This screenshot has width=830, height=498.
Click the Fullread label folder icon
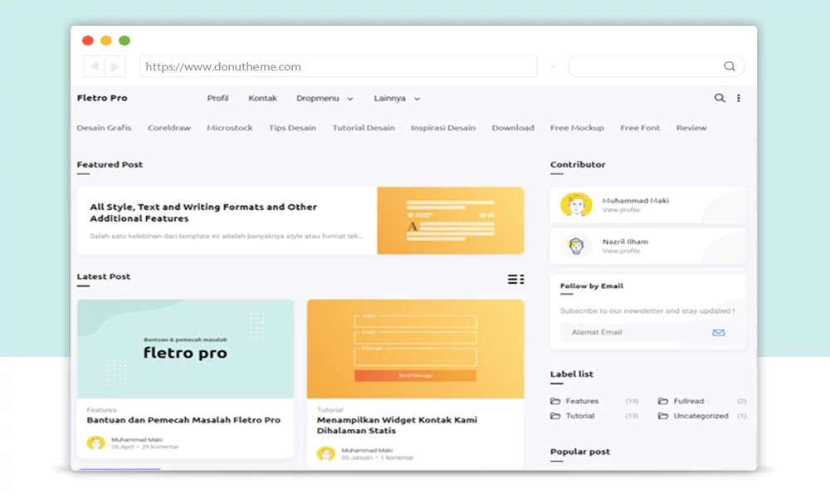click(x=662, y=401)
